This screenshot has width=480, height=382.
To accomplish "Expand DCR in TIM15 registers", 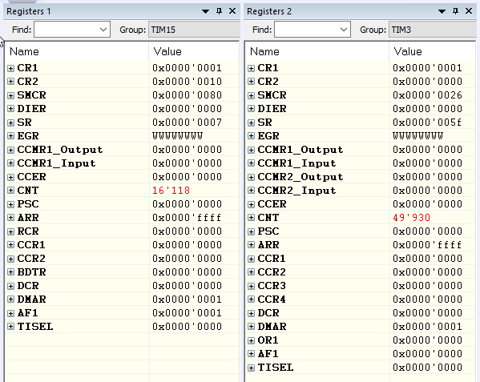I will [10, 286].
